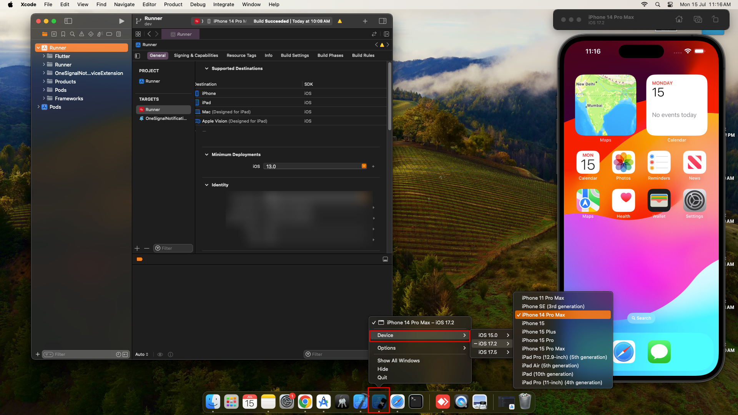Open Messages in the Simulator dock

click(x=659, y=352)
